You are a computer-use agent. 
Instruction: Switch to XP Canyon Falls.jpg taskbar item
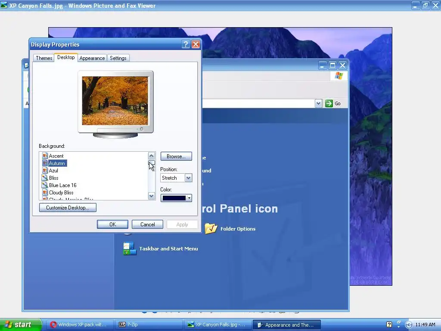click(x=218, y=325)
